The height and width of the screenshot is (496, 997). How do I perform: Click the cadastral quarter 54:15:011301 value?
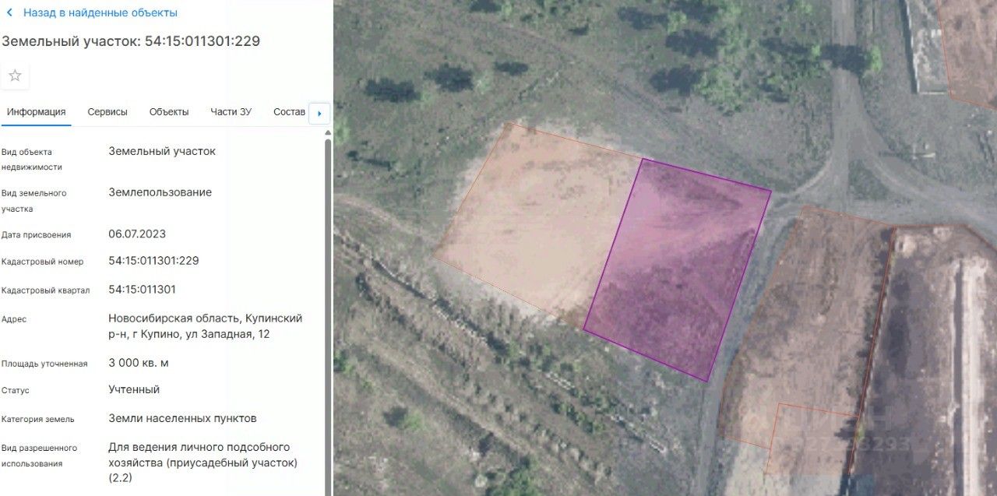point(142,290)
